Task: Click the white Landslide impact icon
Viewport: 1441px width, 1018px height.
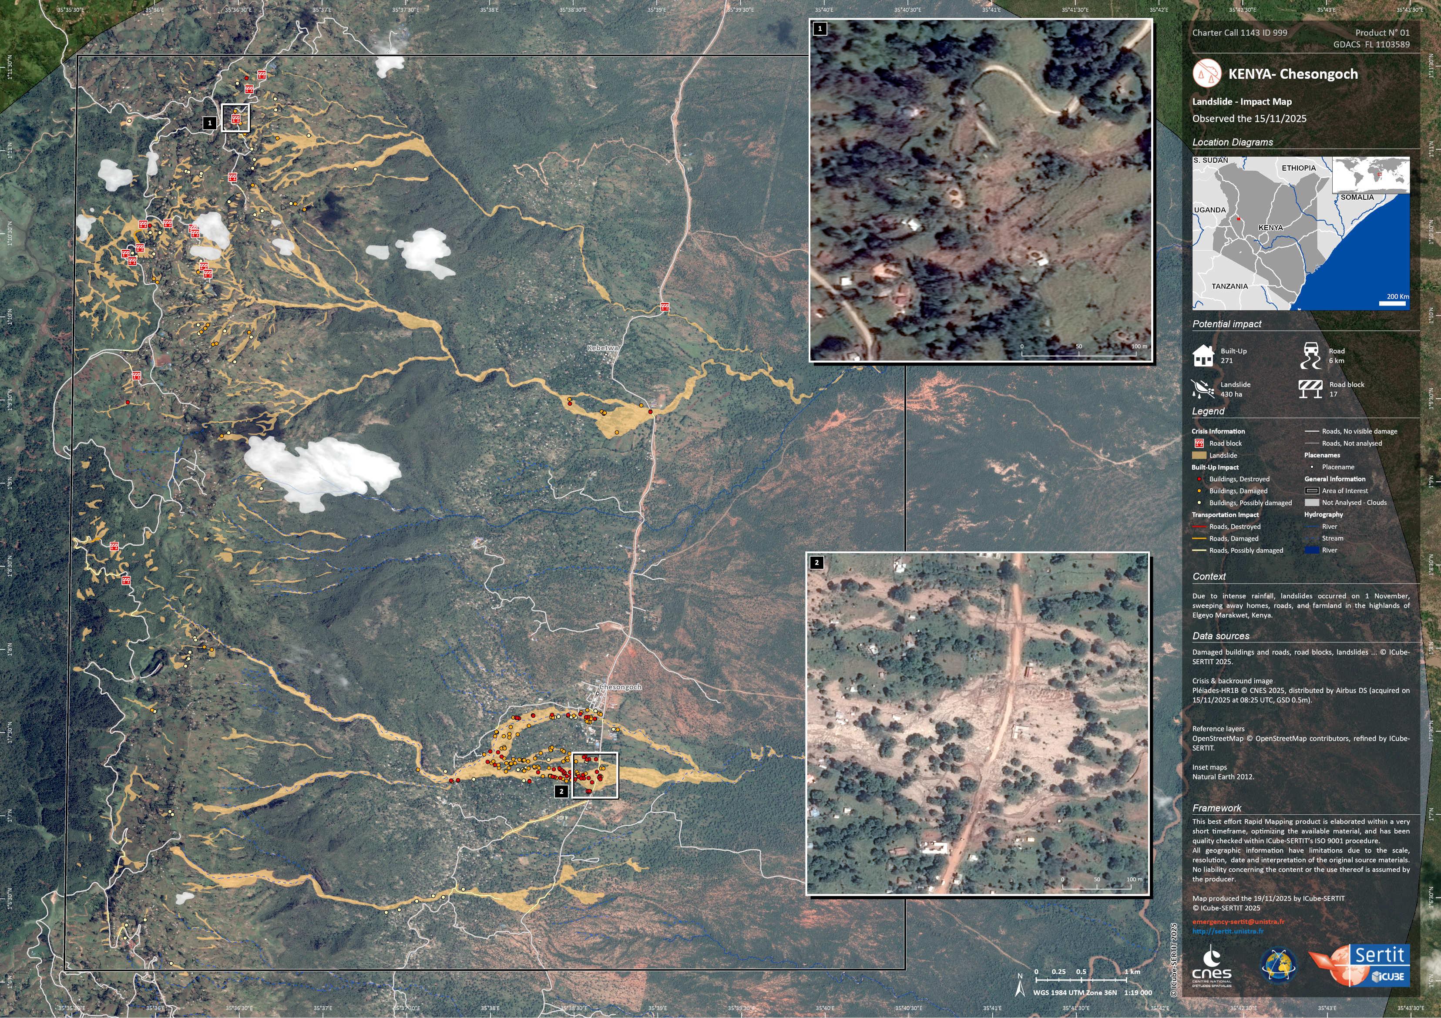Action: pyautogui.click(x=1203, y=389)
